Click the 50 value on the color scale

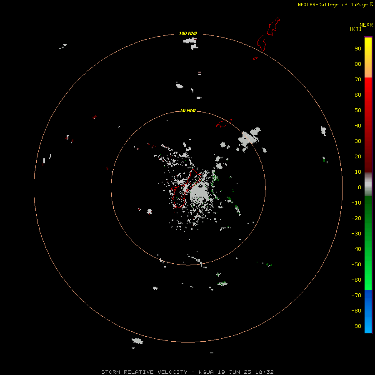coord(358,110)
